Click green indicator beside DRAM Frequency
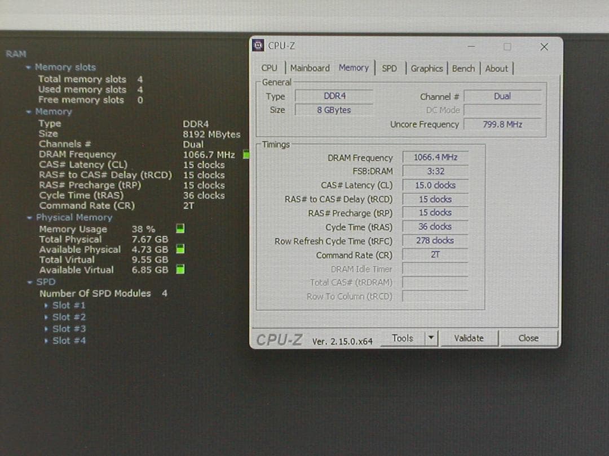This screenshot has width=609, height=456. (x=246, y=154)
